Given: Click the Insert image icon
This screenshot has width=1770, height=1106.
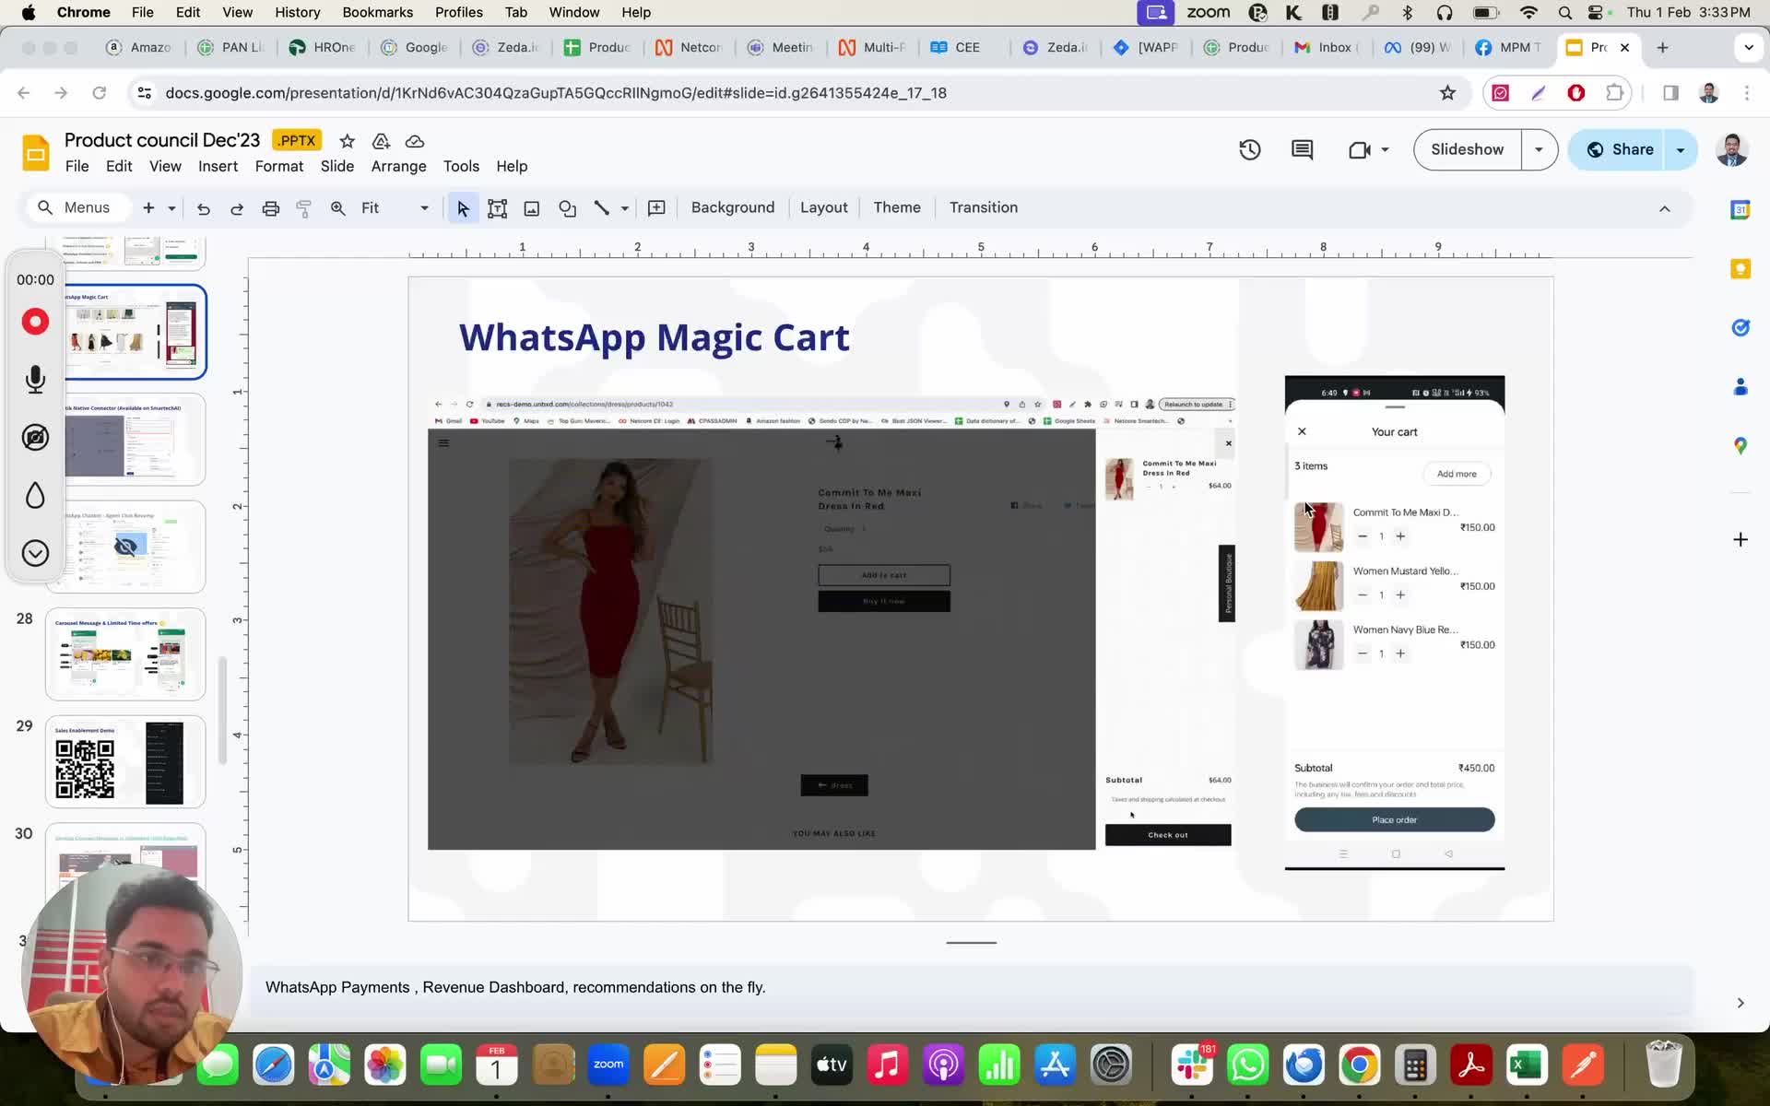Looking at the screenshot, I should click(x=532, y=208).
